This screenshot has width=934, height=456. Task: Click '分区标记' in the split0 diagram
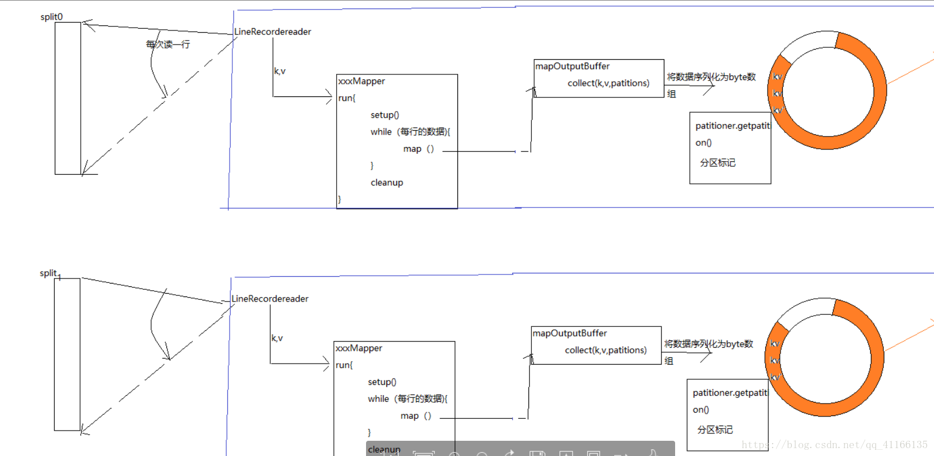[717, 163]
